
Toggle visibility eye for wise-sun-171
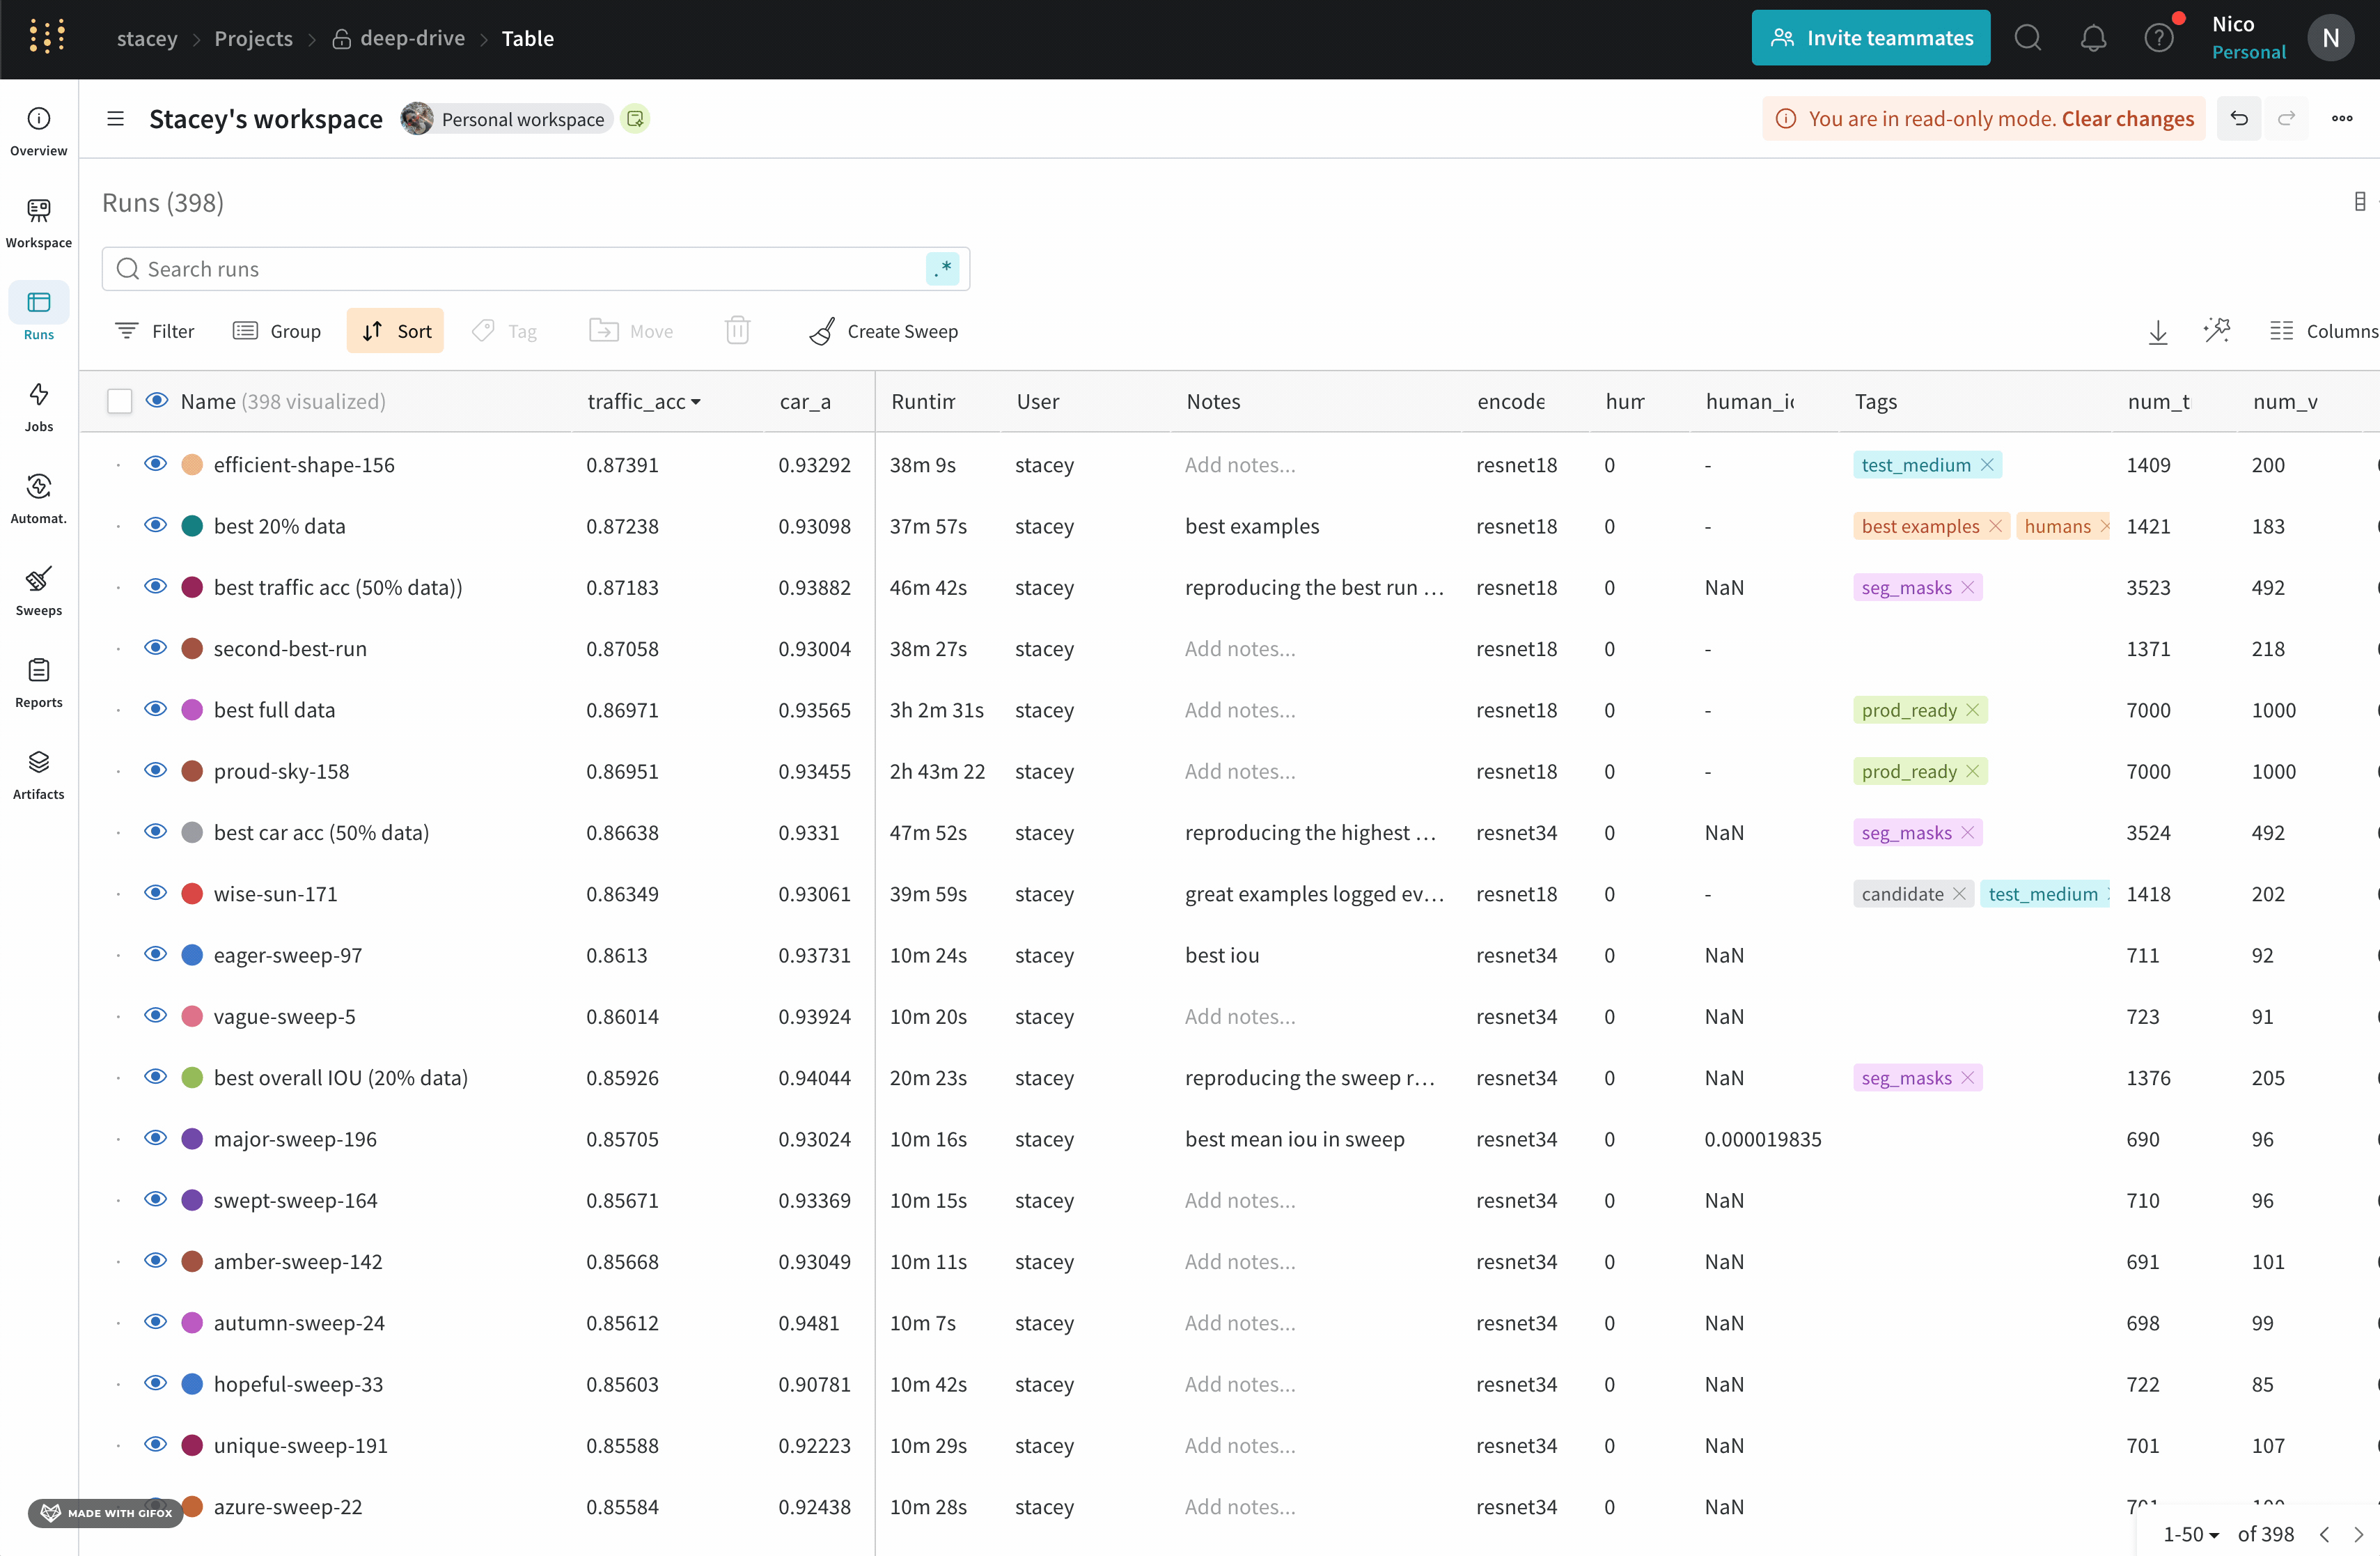155,893
